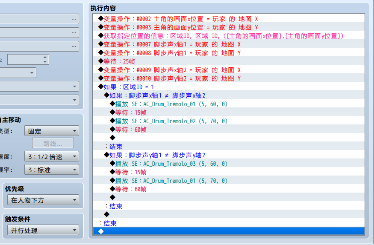Open the narrow dropdown below the number spinner

pos(18,73)
